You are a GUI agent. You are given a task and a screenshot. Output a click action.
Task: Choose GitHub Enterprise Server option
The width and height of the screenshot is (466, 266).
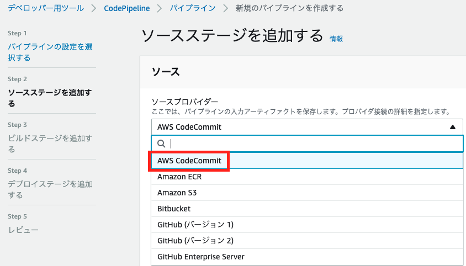pyautogui.click(x=308, y=257)
